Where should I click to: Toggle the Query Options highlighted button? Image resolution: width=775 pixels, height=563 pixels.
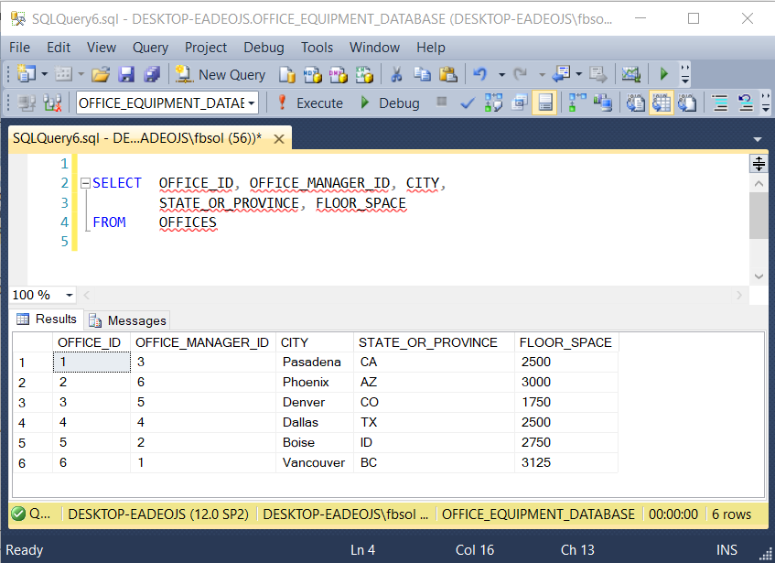[545, 103]
